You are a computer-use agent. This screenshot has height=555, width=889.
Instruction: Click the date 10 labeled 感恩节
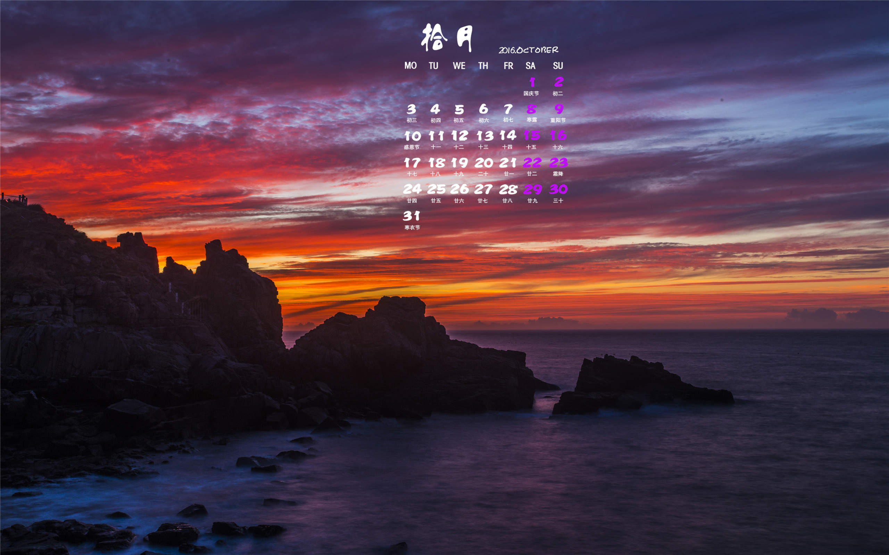tap(412, 140)
